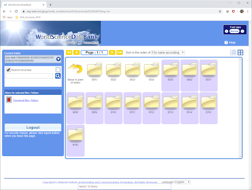The image size is (252, 190).
Task: Click the browser forward arrow
Action: [x=10, y=11]
